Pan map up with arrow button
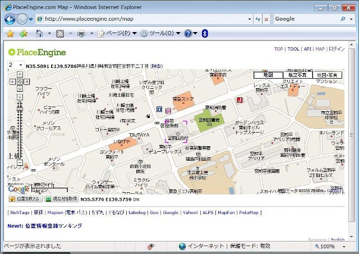 click(x=20, y=74)
